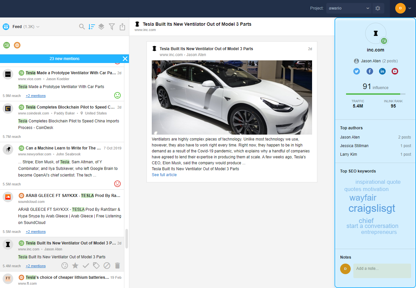Tag the selected inc.com mention

point(96,266)
